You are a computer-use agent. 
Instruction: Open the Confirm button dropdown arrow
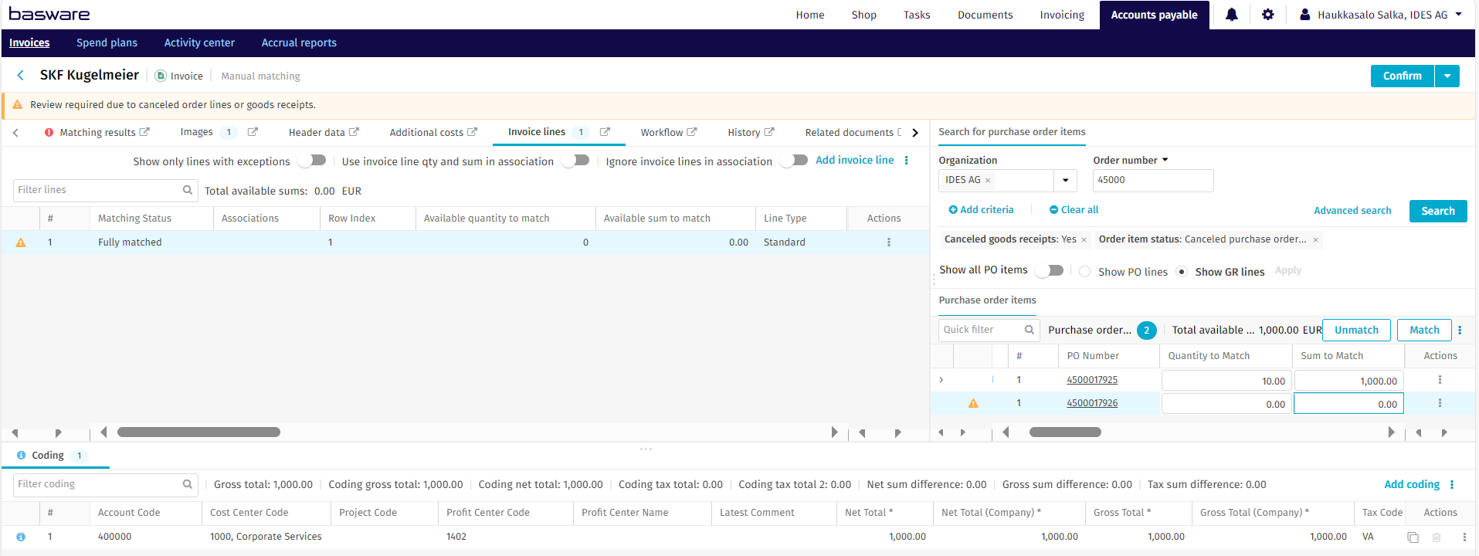pos(1447,76)
